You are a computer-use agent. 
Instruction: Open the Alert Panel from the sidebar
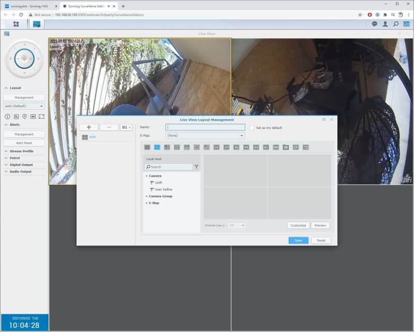pyautogui.click(x=23, y=142)
